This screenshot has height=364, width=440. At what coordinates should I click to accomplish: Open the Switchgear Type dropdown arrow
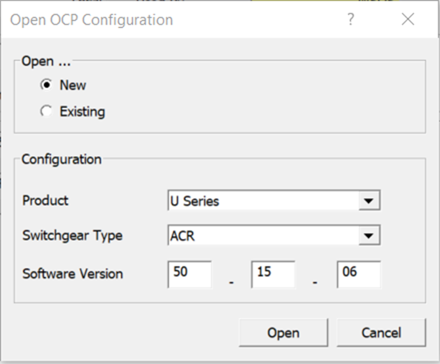coord(367,236)
